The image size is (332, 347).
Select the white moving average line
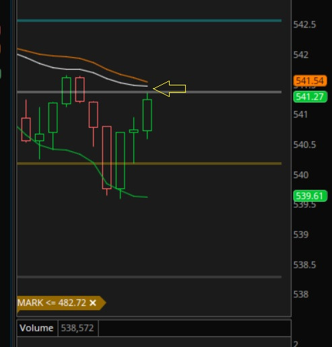click(x=81, y=69)
